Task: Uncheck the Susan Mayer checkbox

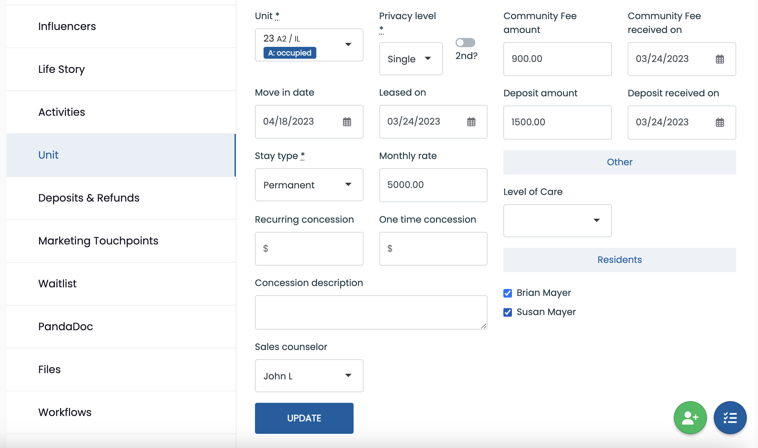Action: click(508, 312)
